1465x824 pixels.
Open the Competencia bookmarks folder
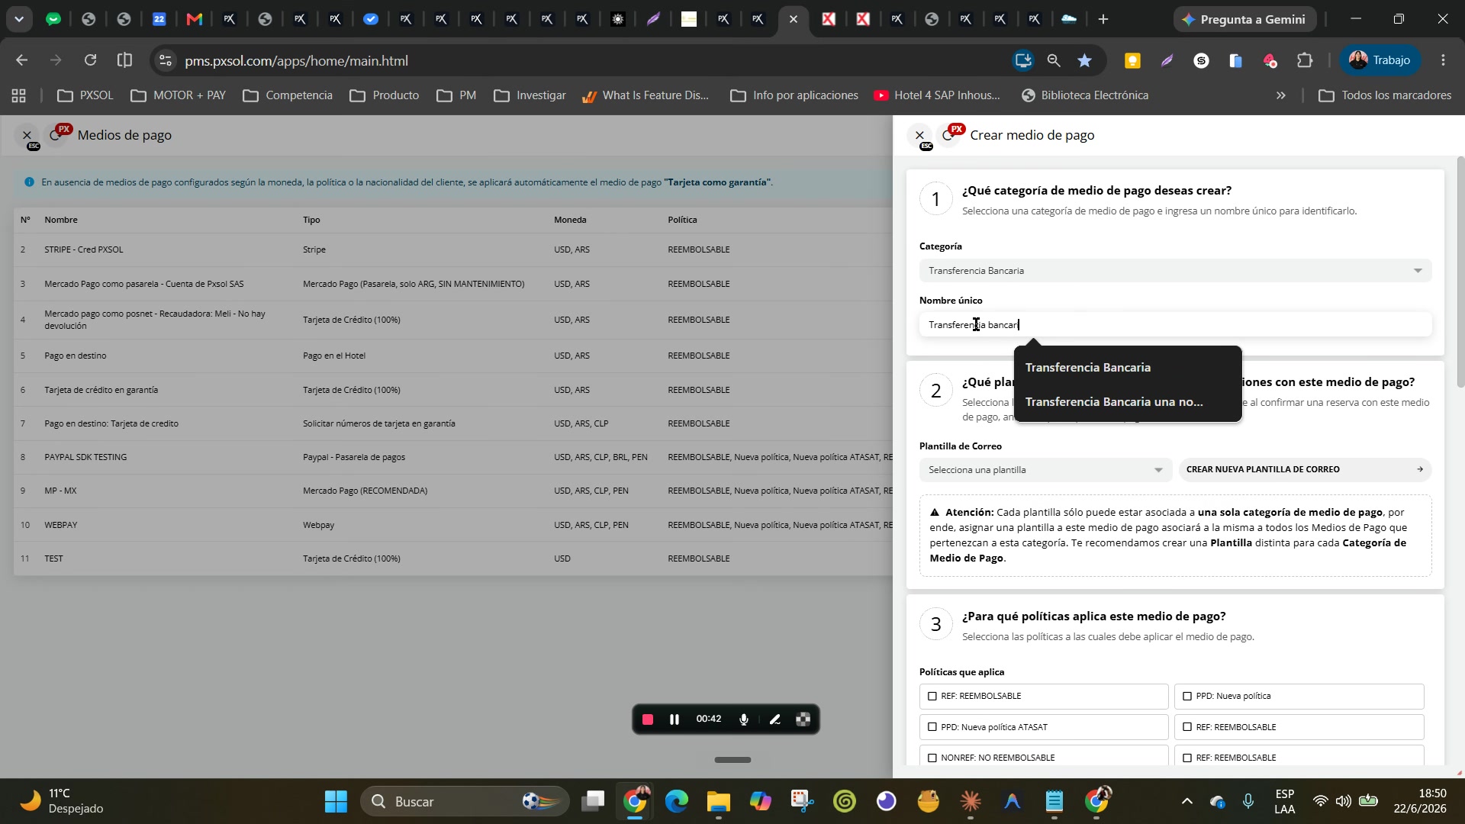coord(288,95)
